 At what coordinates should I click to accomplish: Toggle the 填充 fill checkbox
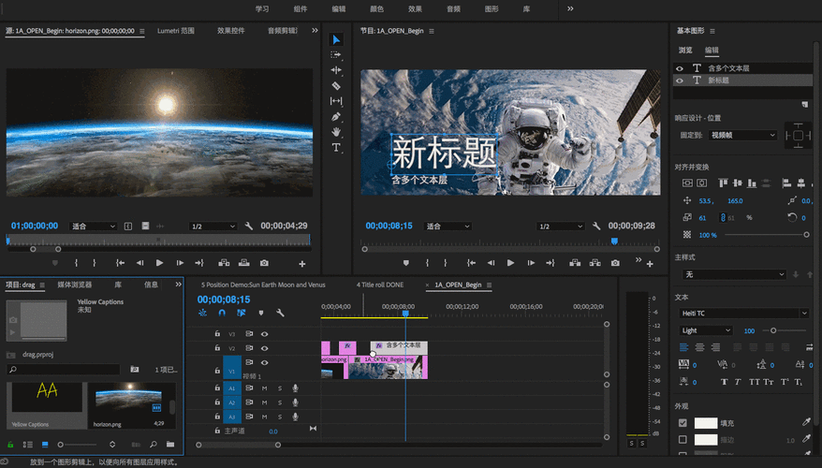683,422
